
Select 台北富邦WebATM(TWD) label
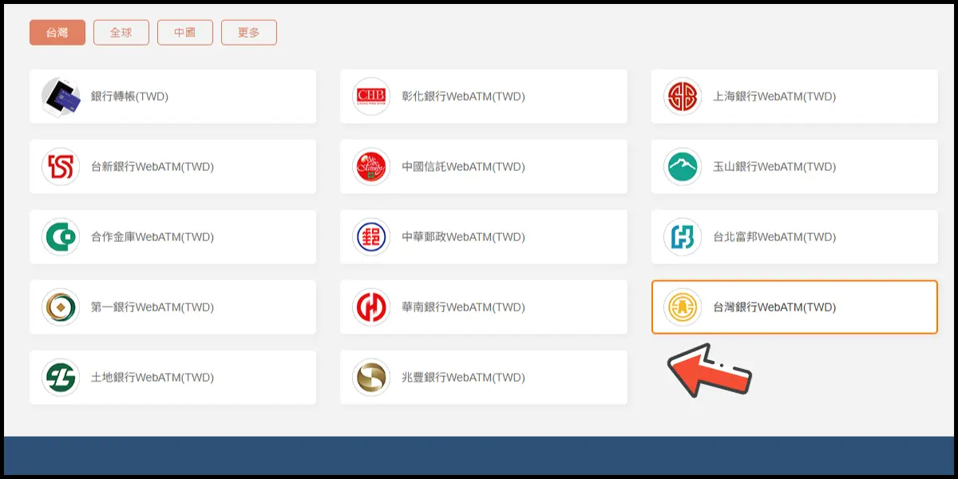pyautogui.click(x=774, y=237)
